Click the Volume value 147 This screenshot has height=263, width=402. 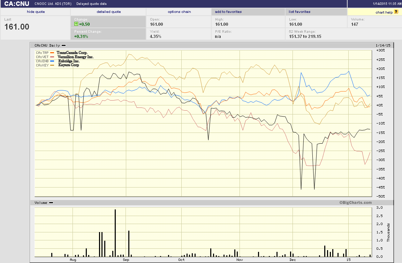point(355,24)
